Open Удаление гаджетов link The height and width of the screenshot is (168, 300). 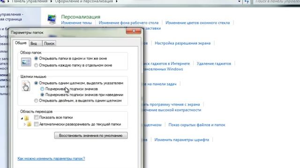point(214,63)
